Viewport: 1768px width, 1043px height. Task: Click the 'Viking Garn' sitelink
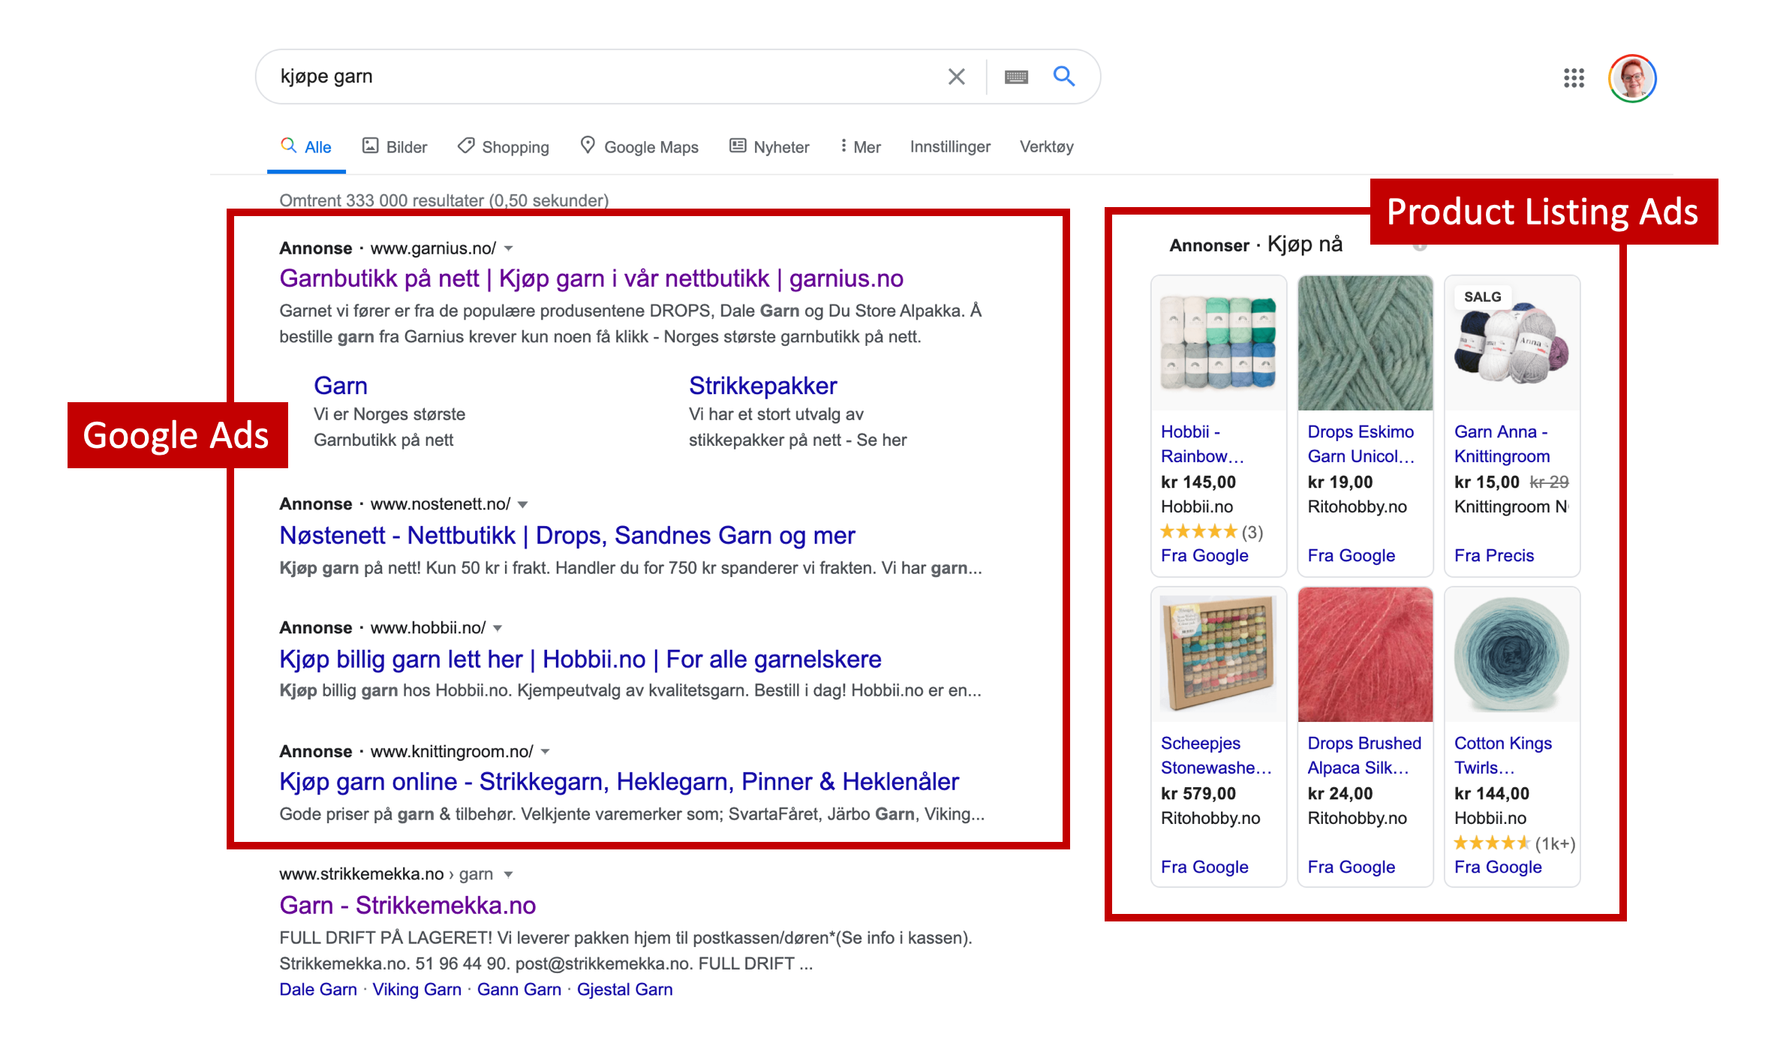coord(417,990)
